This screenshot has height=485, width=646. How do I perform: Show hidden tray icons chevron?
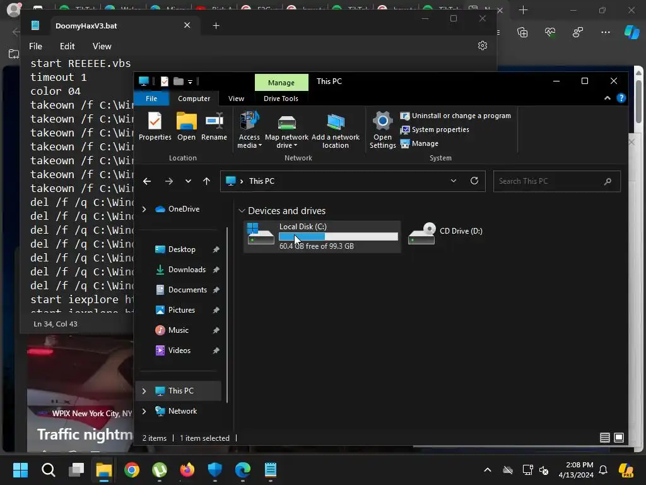tap(488, 470)
